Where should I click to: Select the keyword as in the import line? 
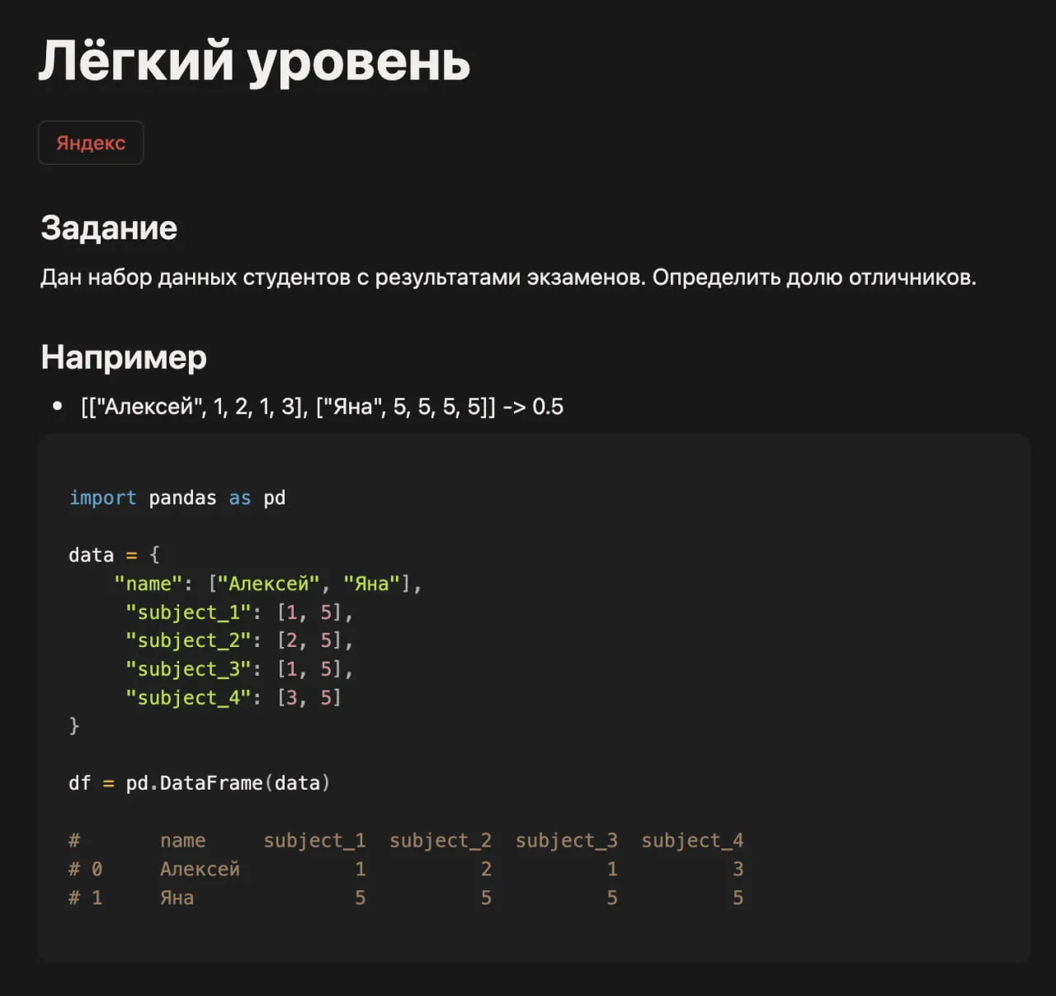(x=239, y=497)
